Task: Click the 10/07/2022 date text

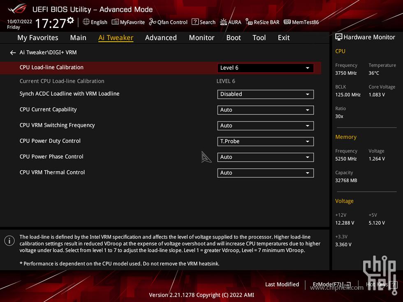Action: (x=20, y=21)
